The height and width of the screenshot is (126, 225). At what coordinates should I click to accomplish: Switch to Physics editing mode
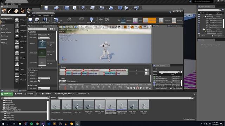(x=177, y=20)
